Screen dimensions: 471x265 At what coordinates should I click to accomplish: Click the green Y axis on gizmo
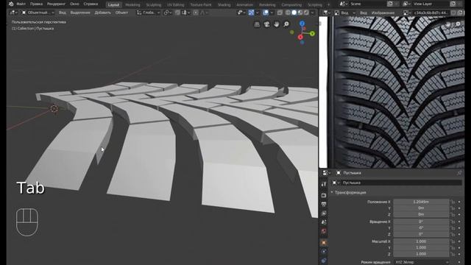312,33
